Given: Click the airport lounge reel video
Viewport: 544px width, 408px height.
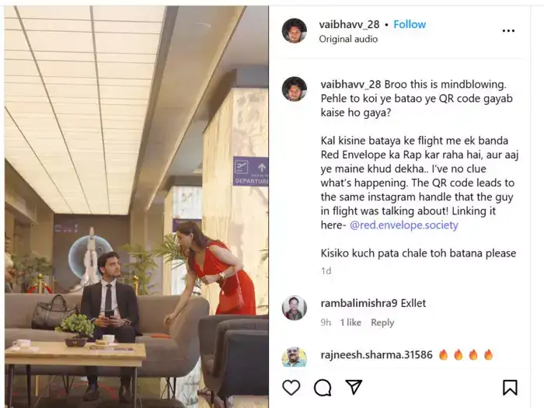Looking at the screenshot, I should coord(136,207).
